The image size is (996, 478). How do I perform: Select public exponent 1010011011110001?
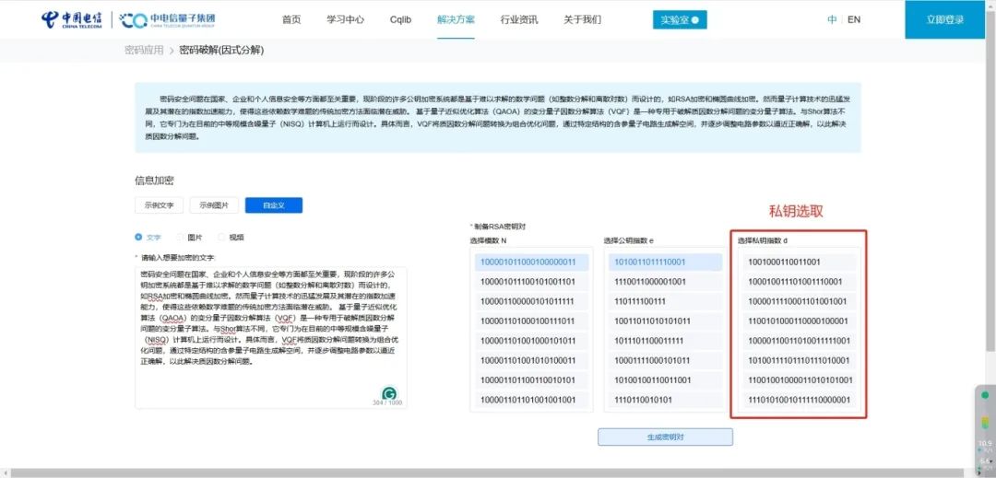665,262
